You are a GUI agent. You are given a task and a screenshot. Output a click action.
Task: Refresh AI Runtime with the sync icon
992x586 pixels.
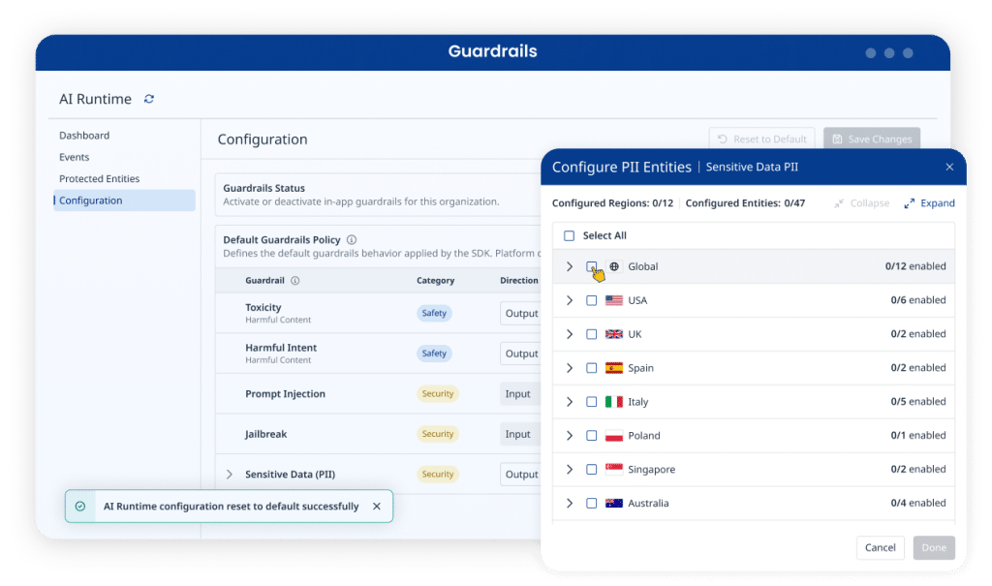(148, 99)
